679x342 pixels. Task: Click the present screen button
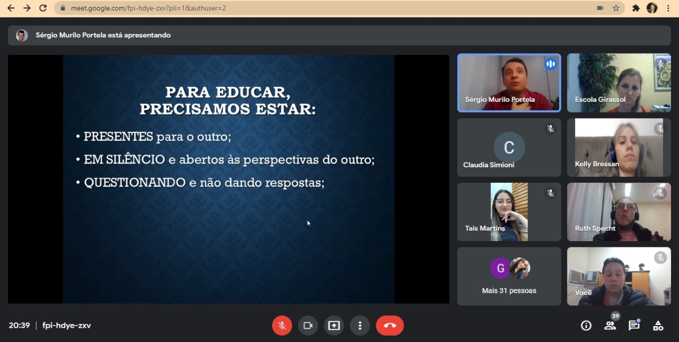click(334, 326)
